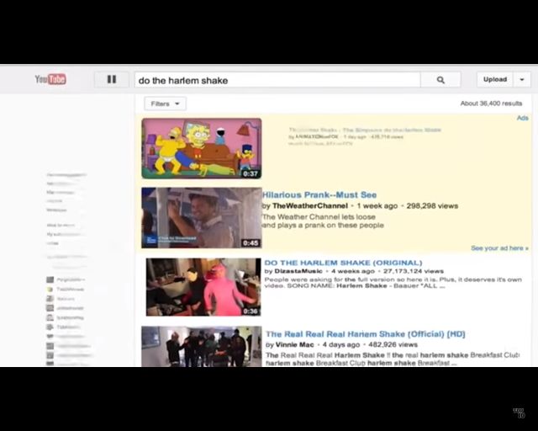The width and height of the screenshot is (538, 431).
Task: Open 'DO THE HARLEM SHAKE (ORIGINAL)' title
Action: [x=343, y=263]
